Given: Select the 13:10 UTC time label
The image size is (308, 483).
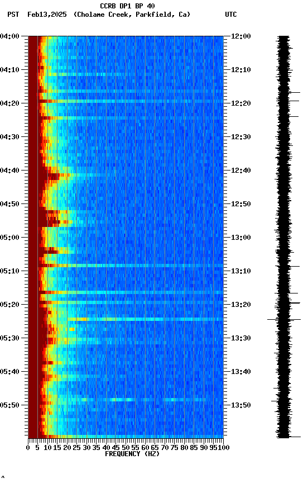Looking at the screenshot, I should click(x=241, y=271).
